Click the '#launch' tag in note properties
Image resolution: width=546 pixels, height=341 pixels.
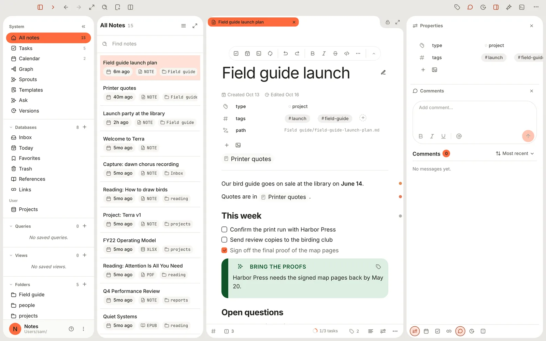click(298, 118)
